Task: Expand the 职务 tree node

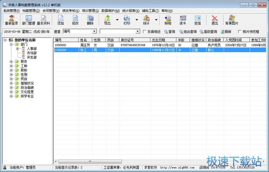Action: (11, 62)
